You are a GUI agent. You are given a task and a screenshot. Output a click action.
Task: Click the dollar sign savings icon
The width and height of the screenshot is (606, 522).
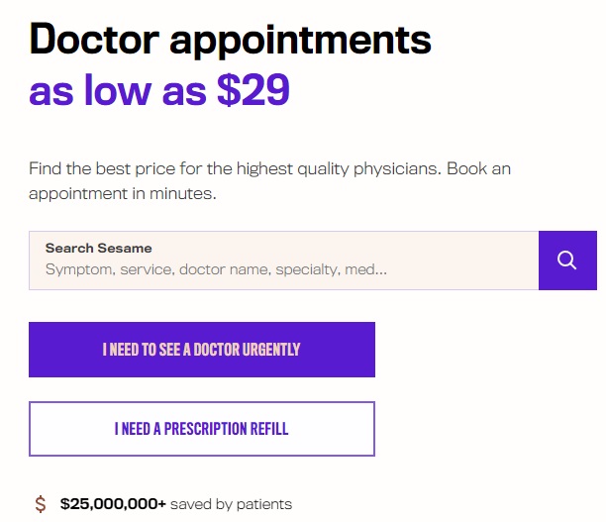pyautogui.click(x=41, y=504)
